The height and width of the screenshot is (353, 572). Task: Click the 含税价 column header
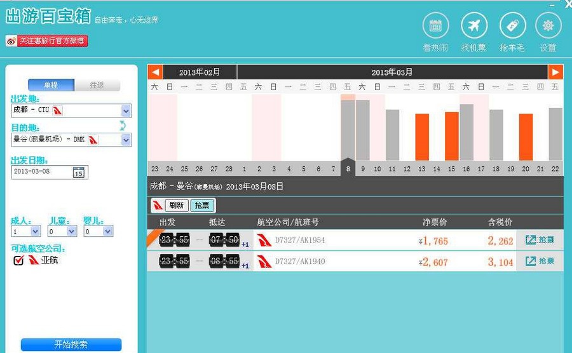click(500, 222)
